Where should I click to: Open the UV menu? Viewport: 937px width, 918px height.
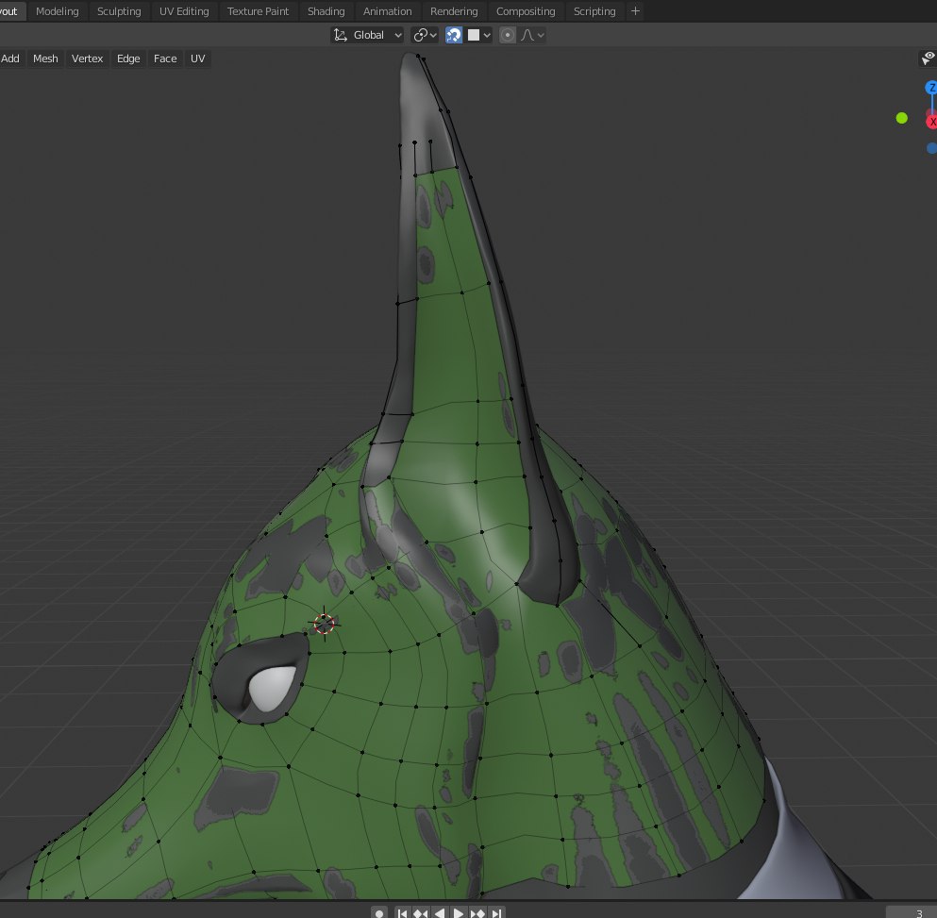(x=197, y=58)
